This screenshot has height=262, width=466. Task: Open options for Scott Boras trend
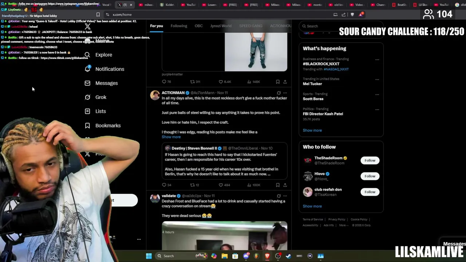coord(377,95)
